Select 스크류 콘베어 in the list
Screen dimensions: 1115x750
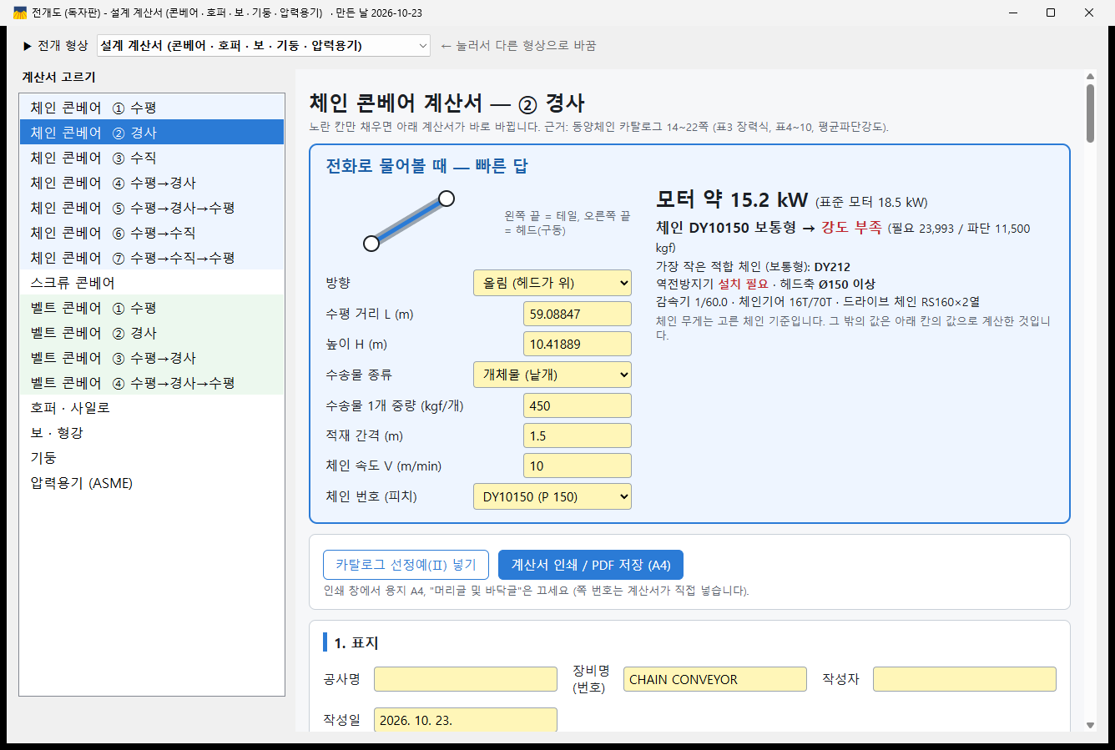click(x=152, y=283)
